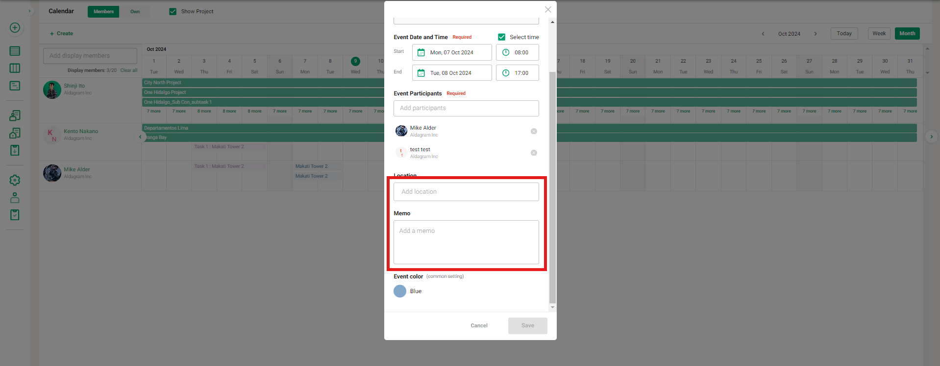Remove test test from participants
Screen dimensions: 940x366
point(534,153)
